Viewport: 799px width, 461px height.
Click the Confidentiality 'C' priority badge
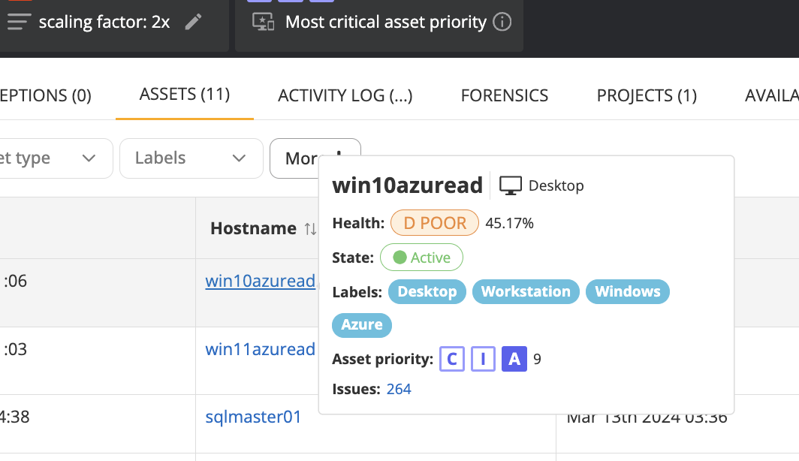point(451,359)
